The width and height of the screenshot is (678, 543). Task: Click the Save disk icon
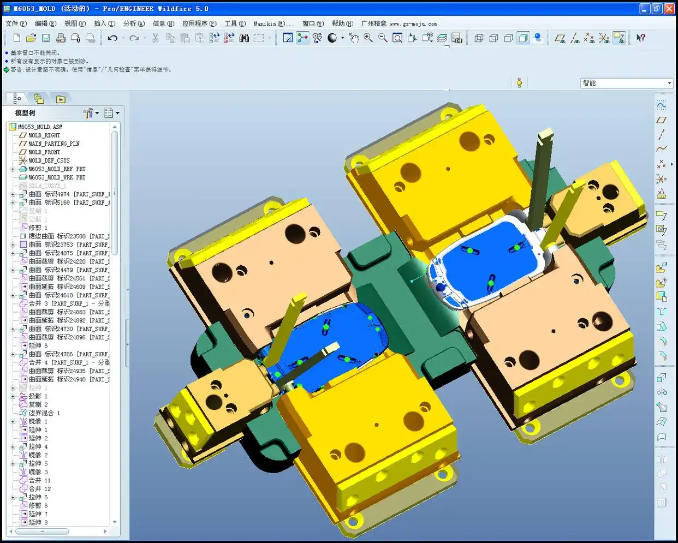pyautogui.click(x=46, y=38)
